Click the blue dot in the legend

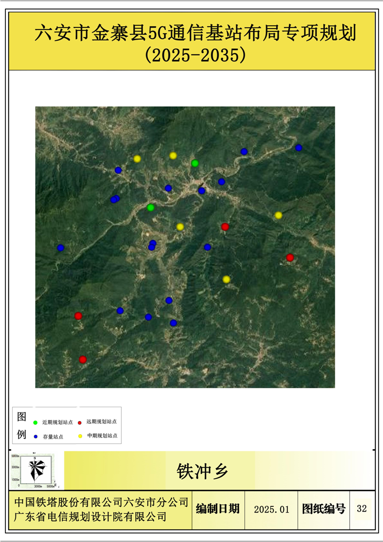(x=36, y=437)
